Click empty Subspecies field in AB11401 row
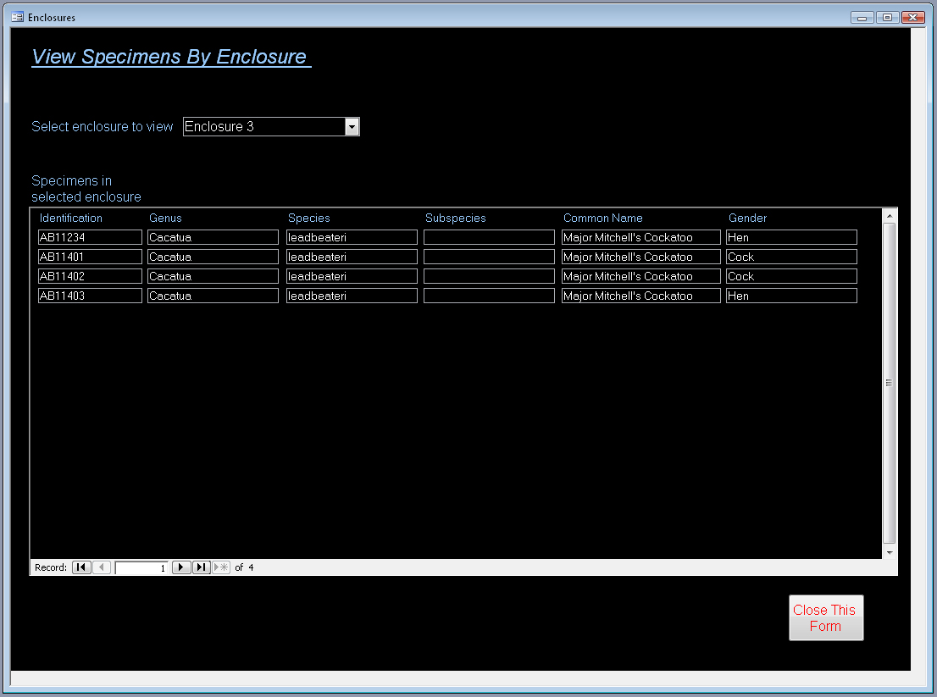This screenshot has width=937, height=697. (x=489, y=257)
